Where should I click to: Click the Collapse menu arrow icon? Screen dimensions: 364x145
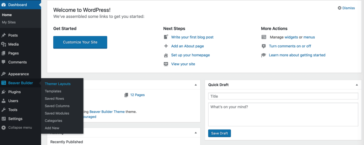click(x=4, y=127)
